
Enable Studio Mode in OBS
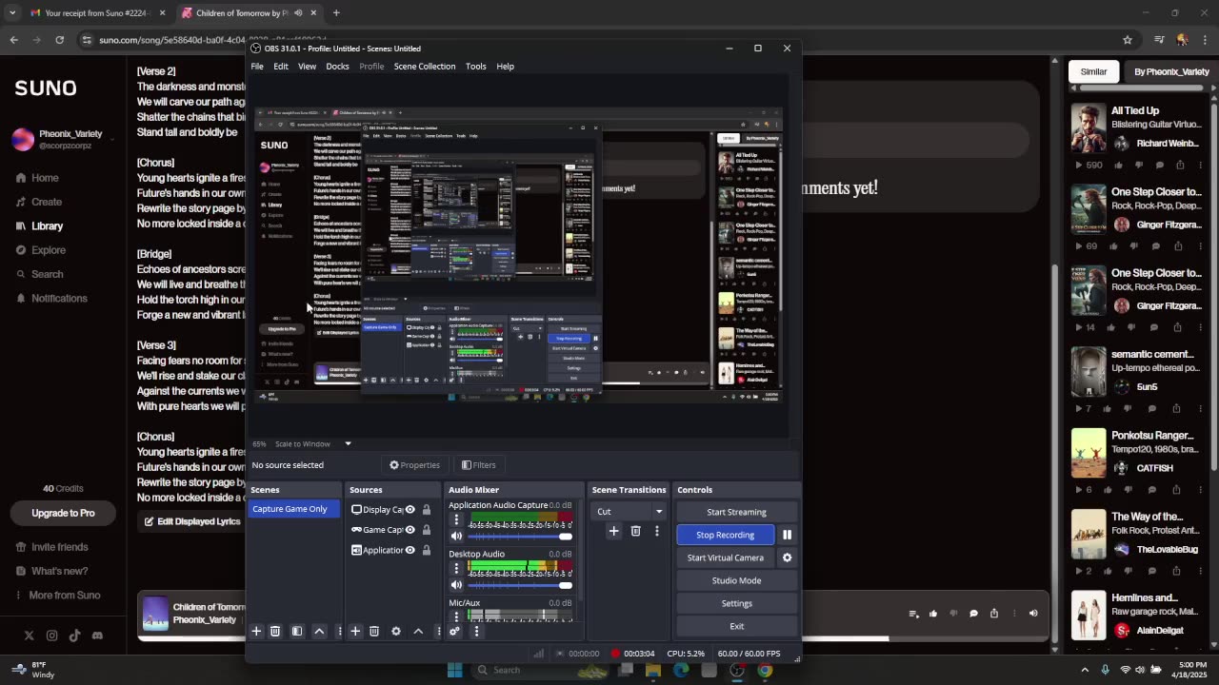coord(736,580)
